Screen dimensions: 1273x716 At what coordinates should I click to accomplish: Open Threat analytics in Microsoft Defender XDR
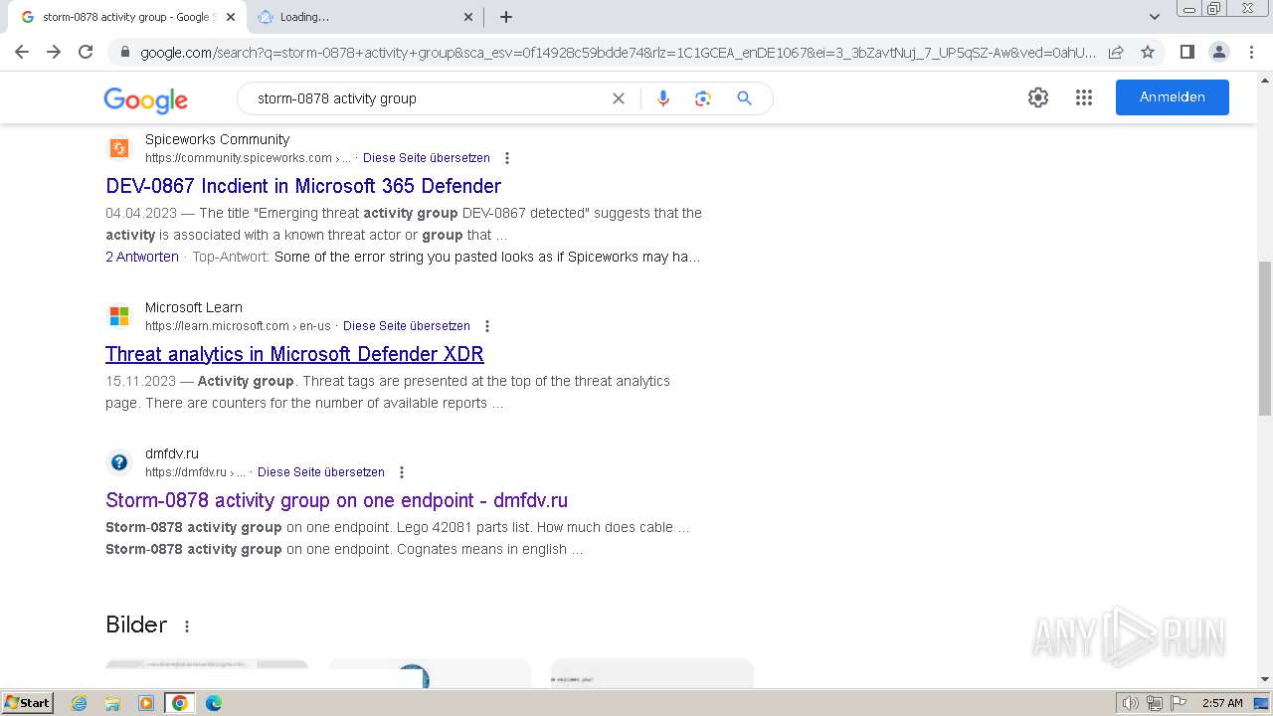[x=294, y=354]
